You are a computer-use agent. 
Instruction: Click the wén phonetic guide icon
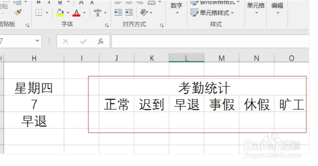(x=97, y=13)
